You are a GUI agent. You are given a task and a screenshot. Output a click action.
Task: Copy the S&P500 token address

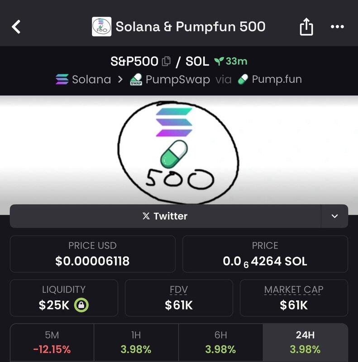[x=166, y=61]
